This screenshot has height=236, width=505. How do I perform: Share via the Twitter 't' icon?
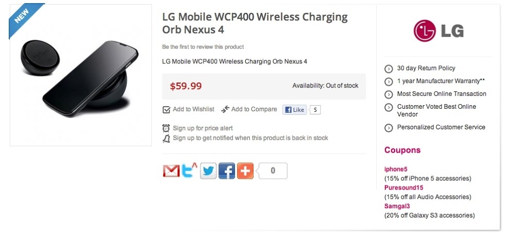coord(190,171)
